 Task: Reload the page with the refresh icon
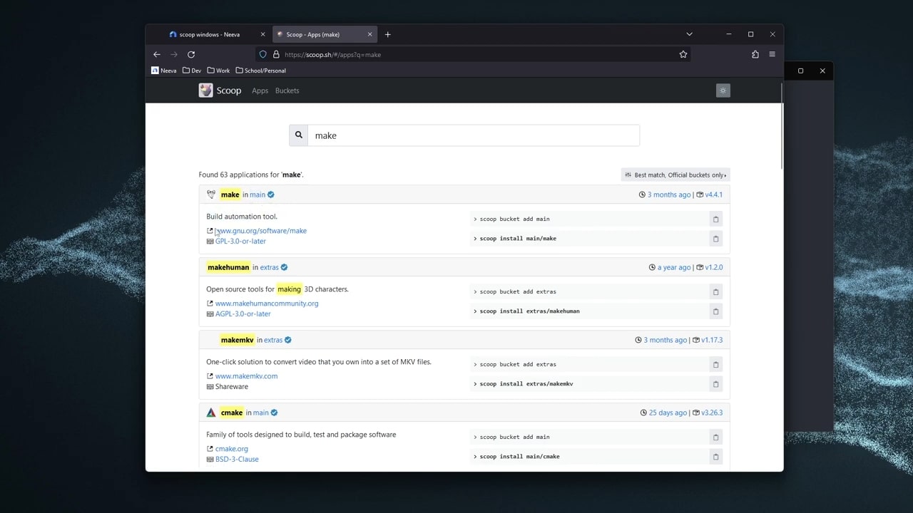[191, 54]
